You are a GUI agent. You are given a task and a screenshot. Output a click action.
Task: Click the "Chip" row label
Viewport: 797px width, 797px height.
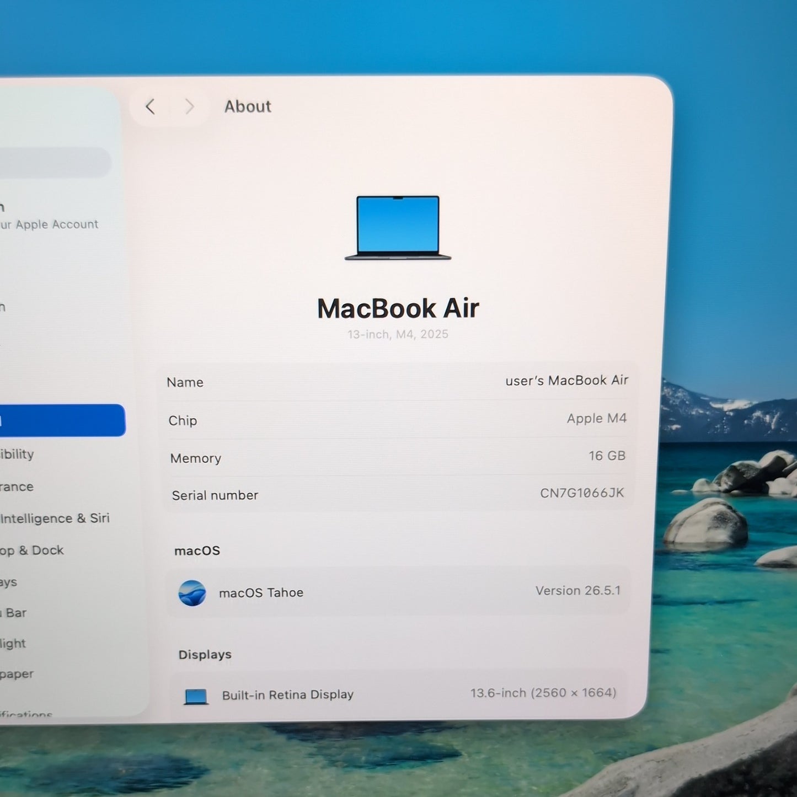tap(183, 421)
